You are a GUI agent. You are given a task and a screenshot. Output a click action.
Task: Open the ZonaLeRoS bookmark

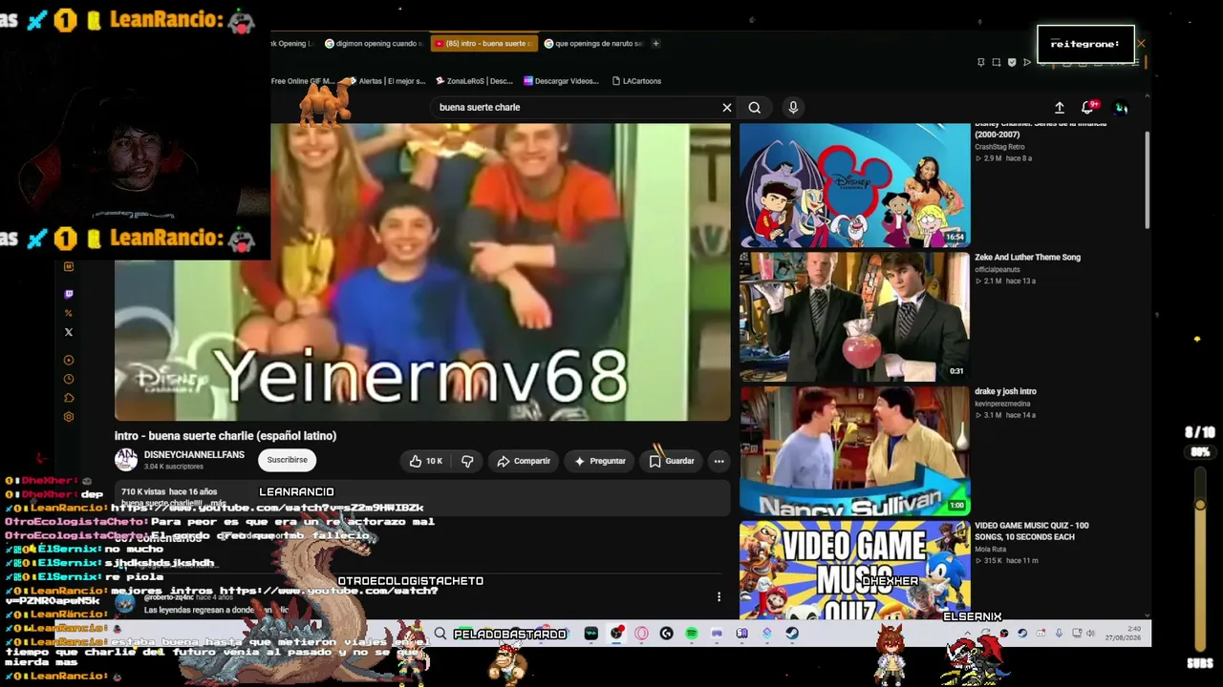[x=474, y=81]
